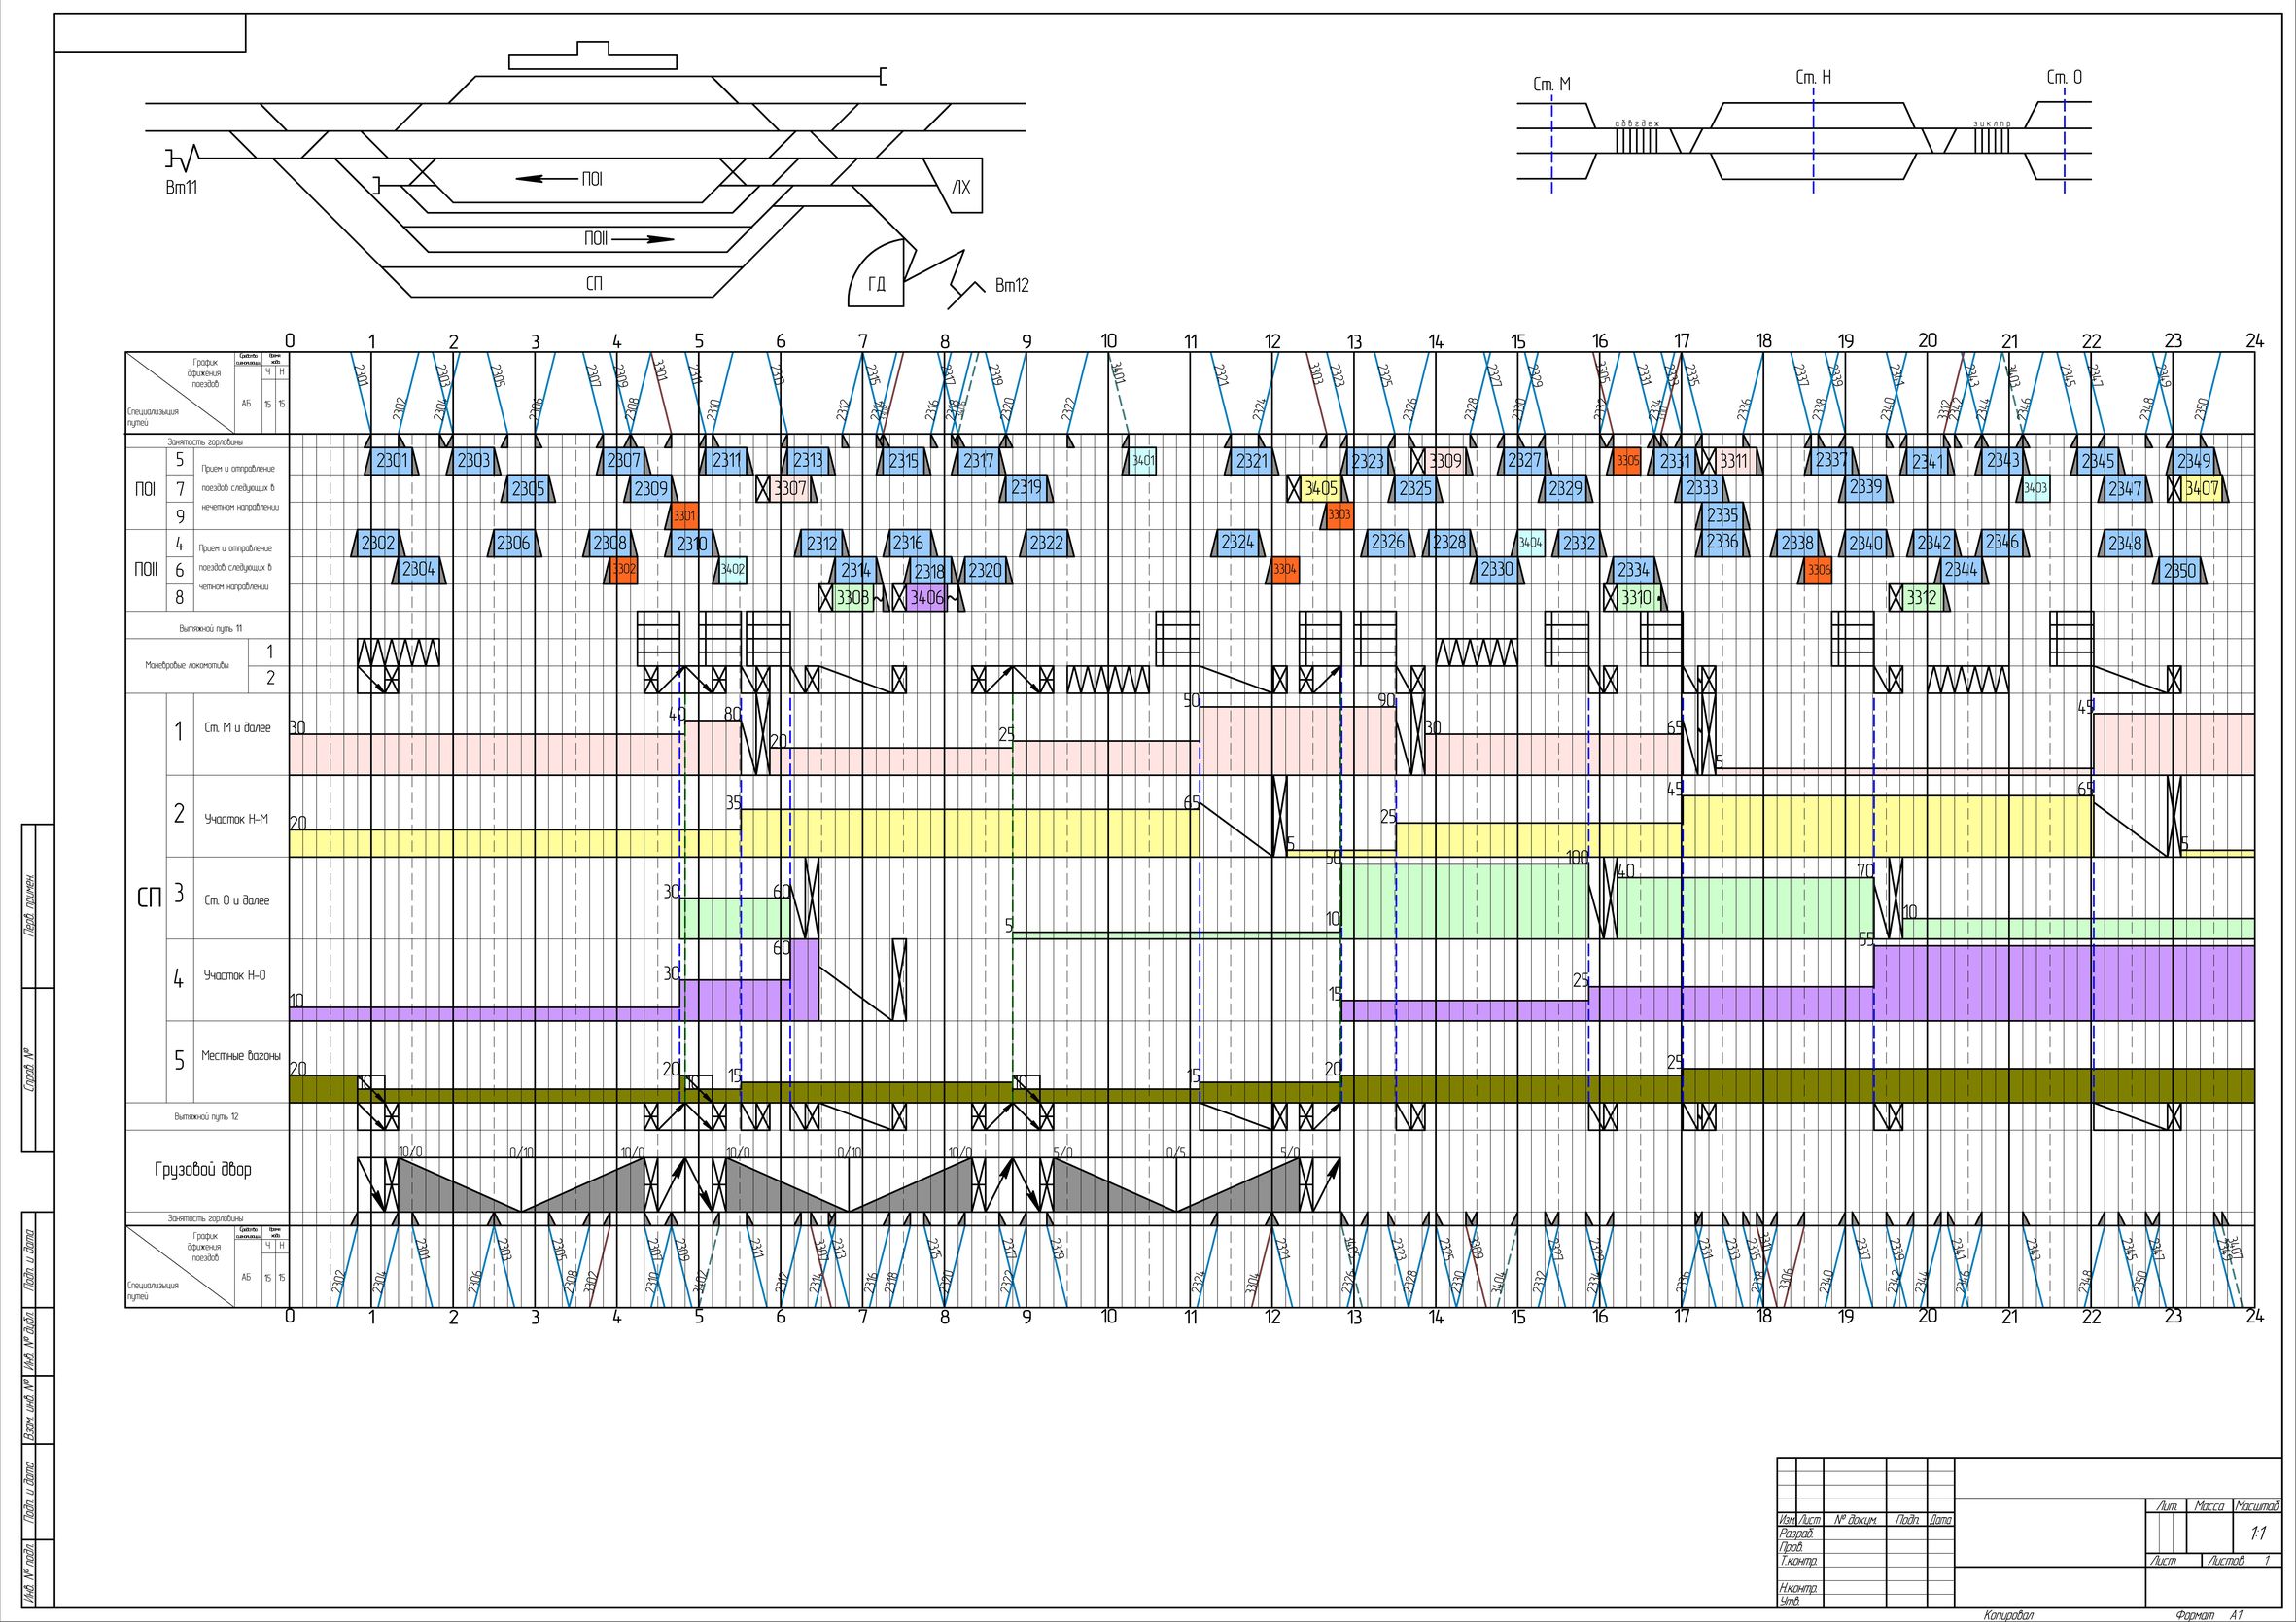
Task: Select blue train box 2335 on track 9
Action: pos(1722,516)
